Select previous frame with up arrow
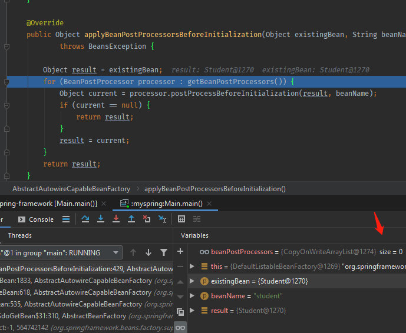Screen dimensions: 406x333 tap(133, 252)
